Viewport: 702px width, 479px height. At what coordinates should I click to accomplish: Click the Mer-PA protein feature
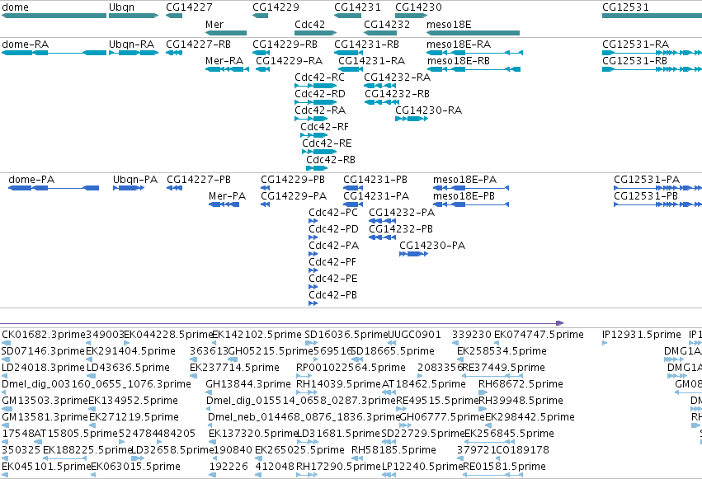tap(224, 204)
